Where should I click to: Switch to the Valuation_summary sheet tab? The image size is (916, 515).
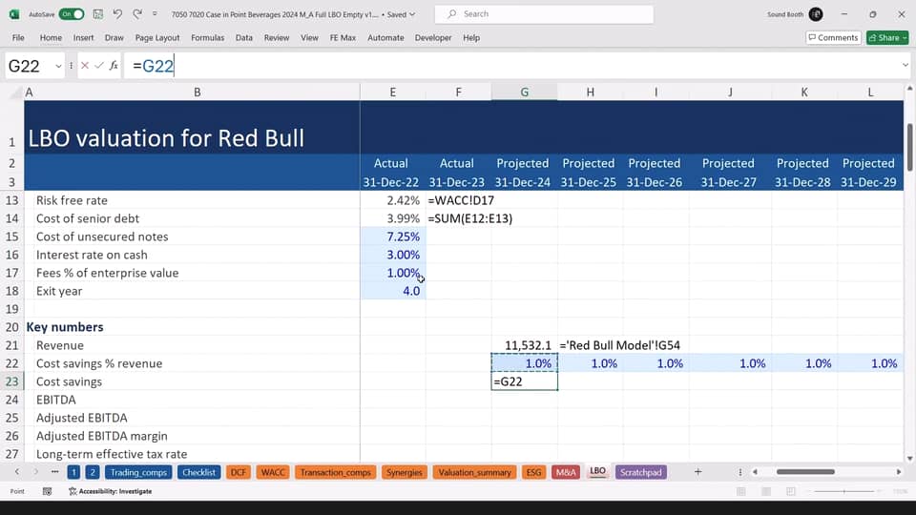tap(475, 472)
